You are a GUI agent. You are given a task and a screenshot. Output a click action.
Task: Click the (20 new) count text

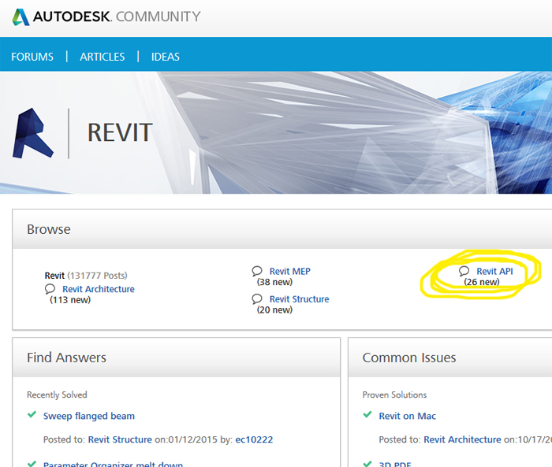coord(274,309)
